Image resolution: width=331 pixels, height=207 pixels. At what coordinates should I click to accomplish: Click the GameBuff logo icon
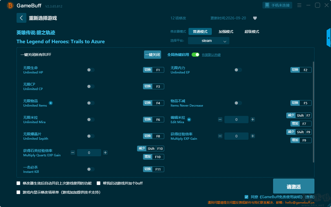click(10, 5)
